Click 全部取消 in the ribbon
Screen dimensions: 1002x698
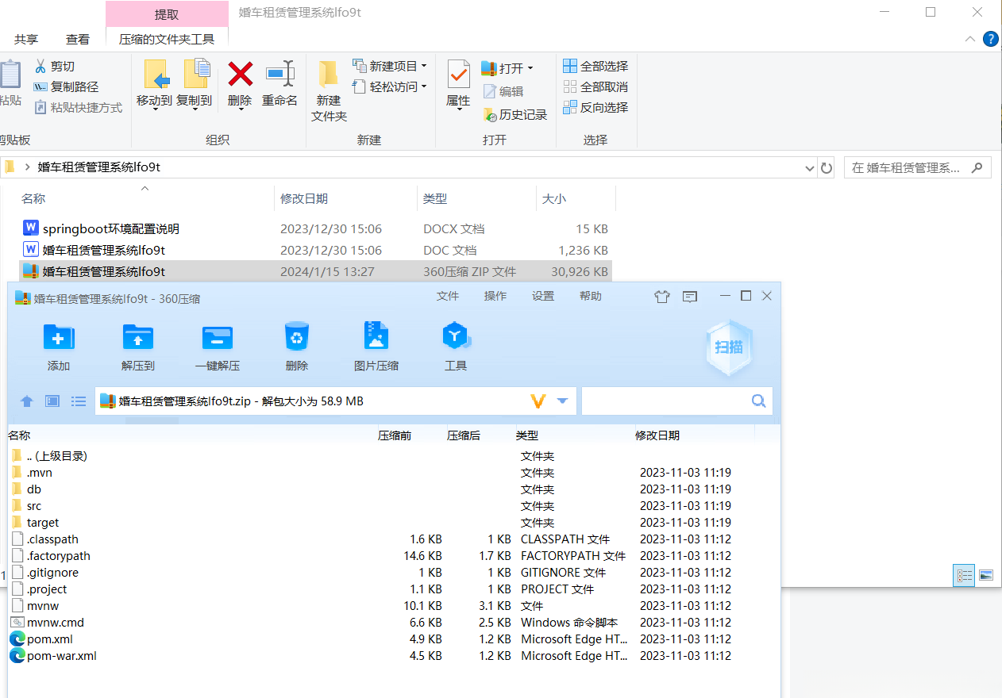(x=595, y=87)
